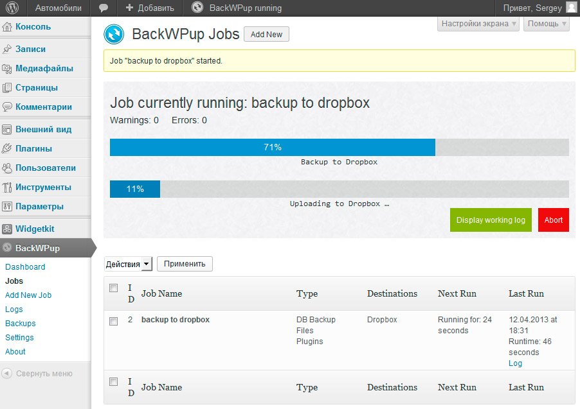Screen dimensions: 580x409
Task: Click the Job Name column header at top
Action: point(161,293)
